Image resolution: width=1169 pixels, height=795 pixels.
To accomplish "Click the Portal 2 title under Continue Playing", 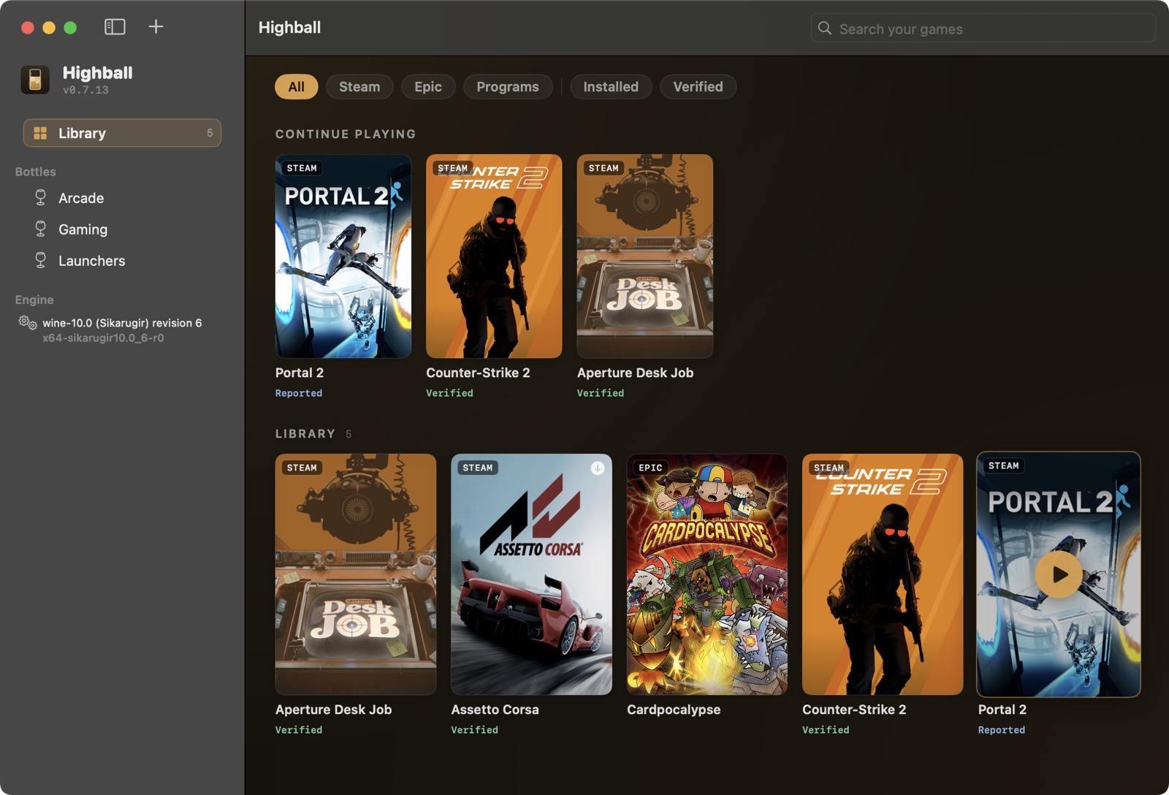I will (x=300, y=373).
